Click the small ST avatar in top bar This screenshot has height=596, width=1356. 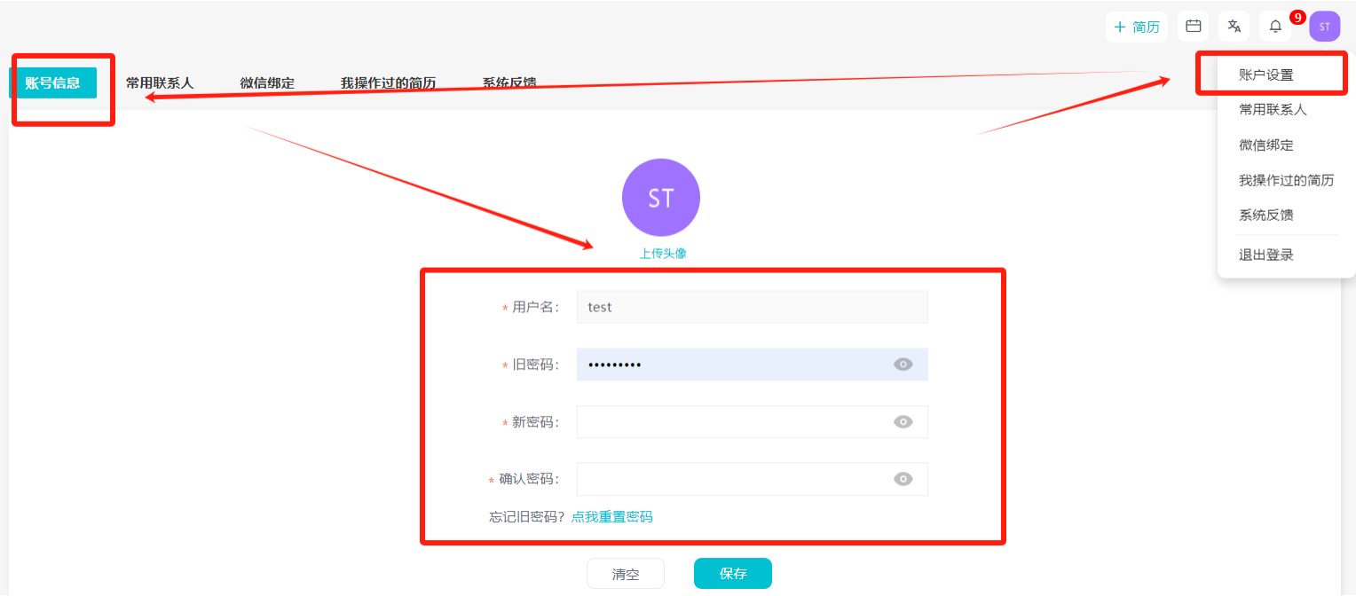(1324, 27)
